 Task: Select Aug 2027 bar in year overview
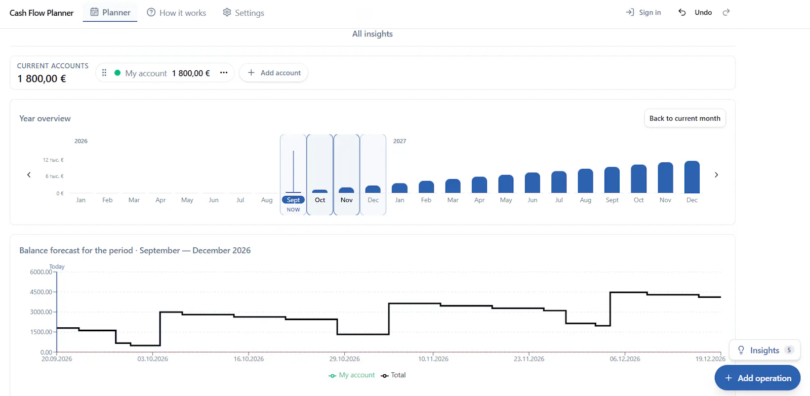tap(586, 181)
